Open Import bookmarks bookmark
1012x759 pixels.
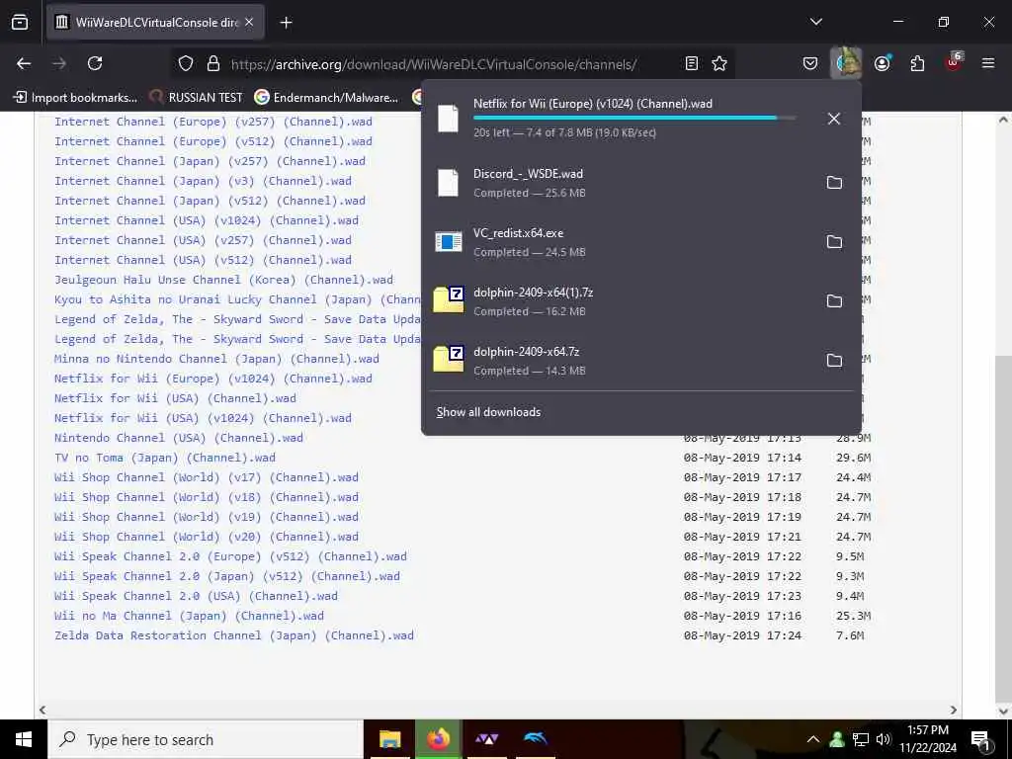click(75, 98)
